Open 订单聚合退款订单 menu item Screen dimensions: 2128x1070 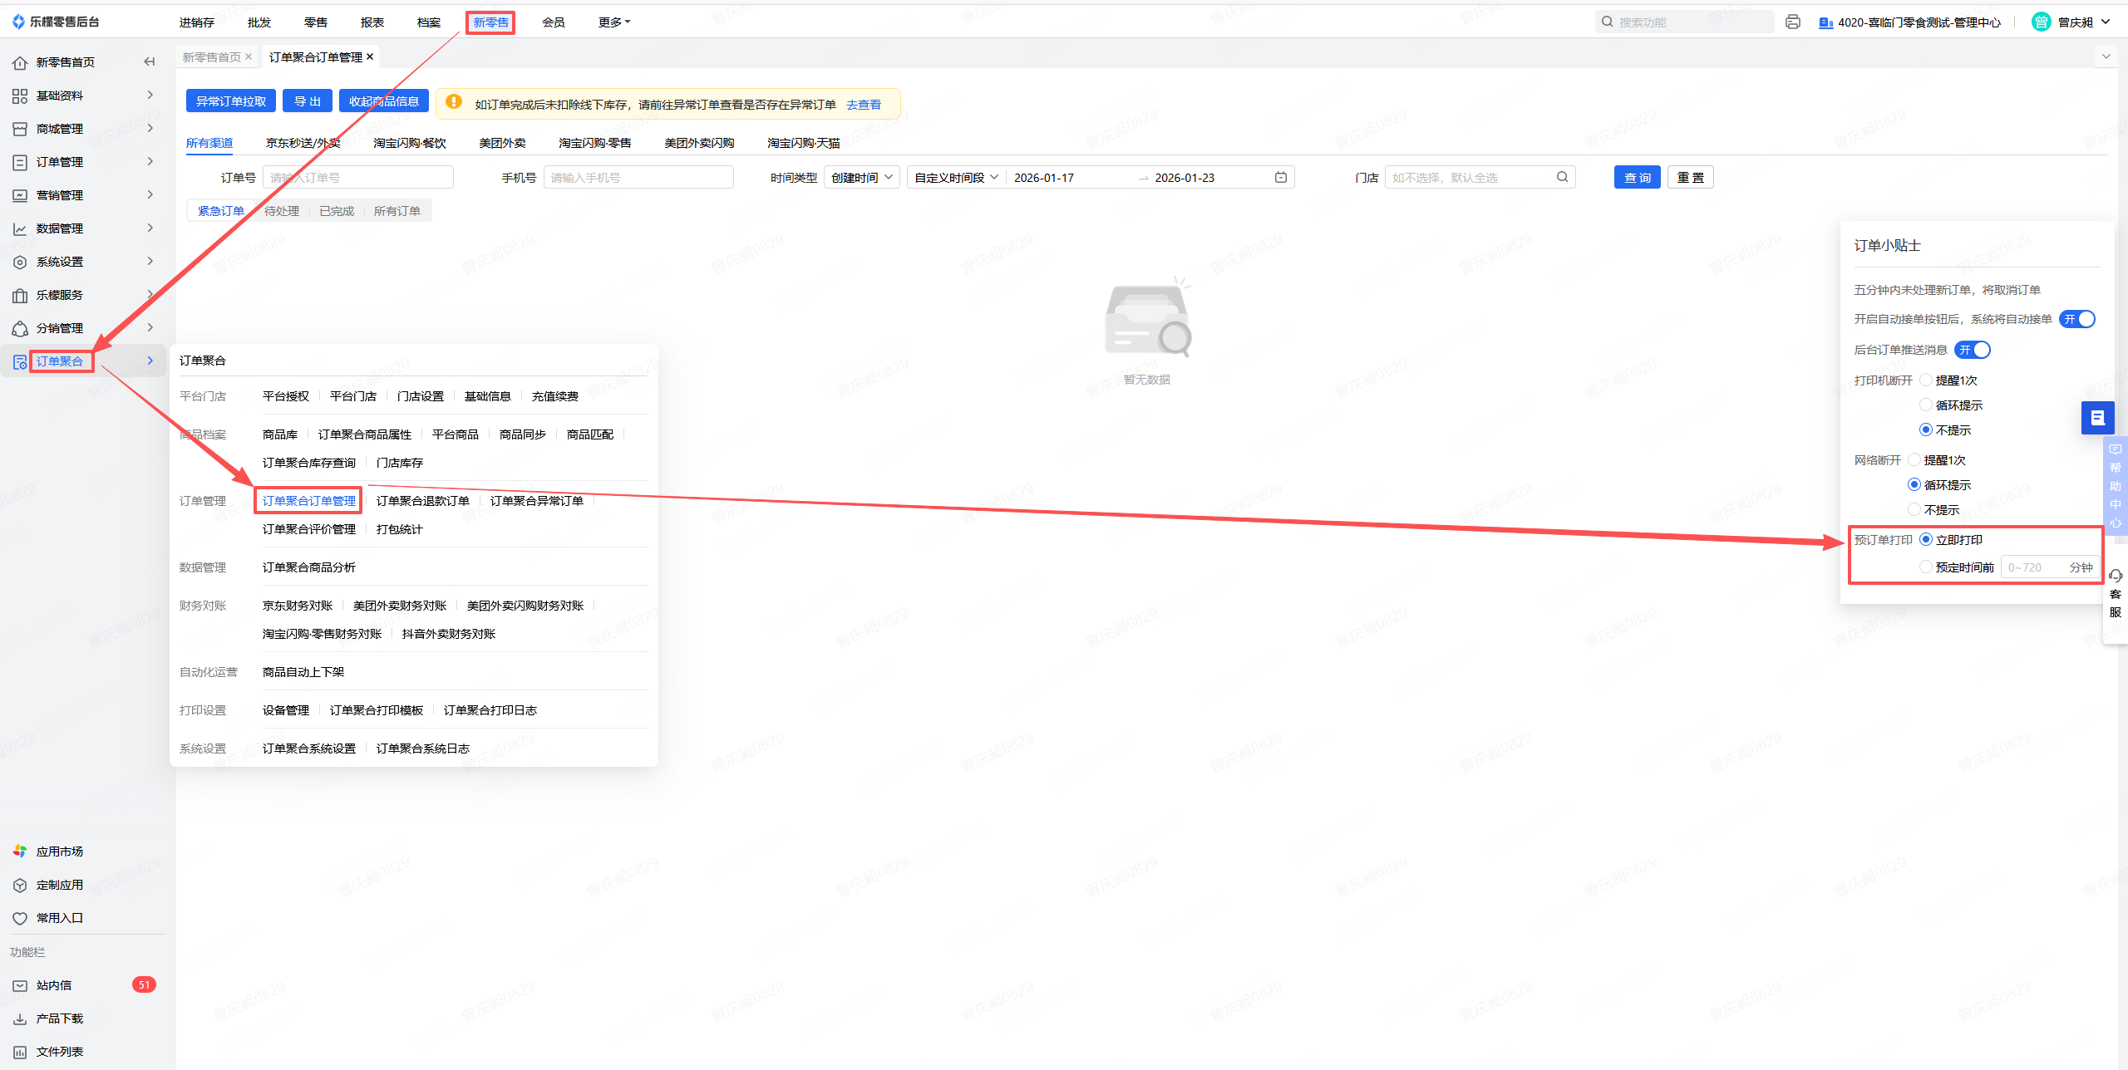coord(422,501)
